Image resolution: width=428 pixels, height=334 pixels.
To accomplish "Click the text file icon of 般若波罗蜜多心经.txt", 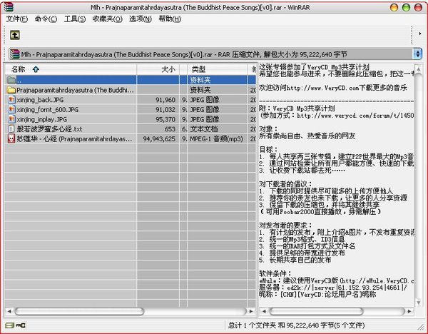I will 11,129.
